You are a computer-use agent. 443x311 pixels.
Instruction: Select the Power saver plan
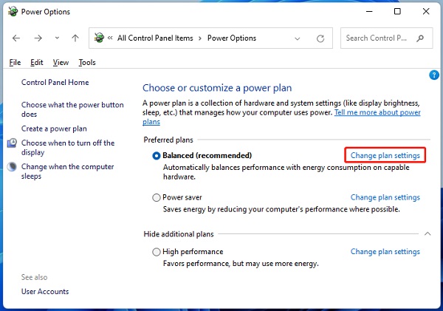156,197
